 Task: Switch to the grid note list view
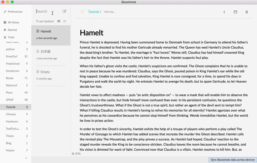tap(59, 21)
